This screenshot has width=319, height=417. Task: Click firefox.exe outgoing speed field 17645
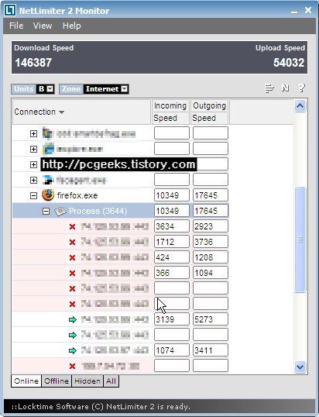(211, 195)
